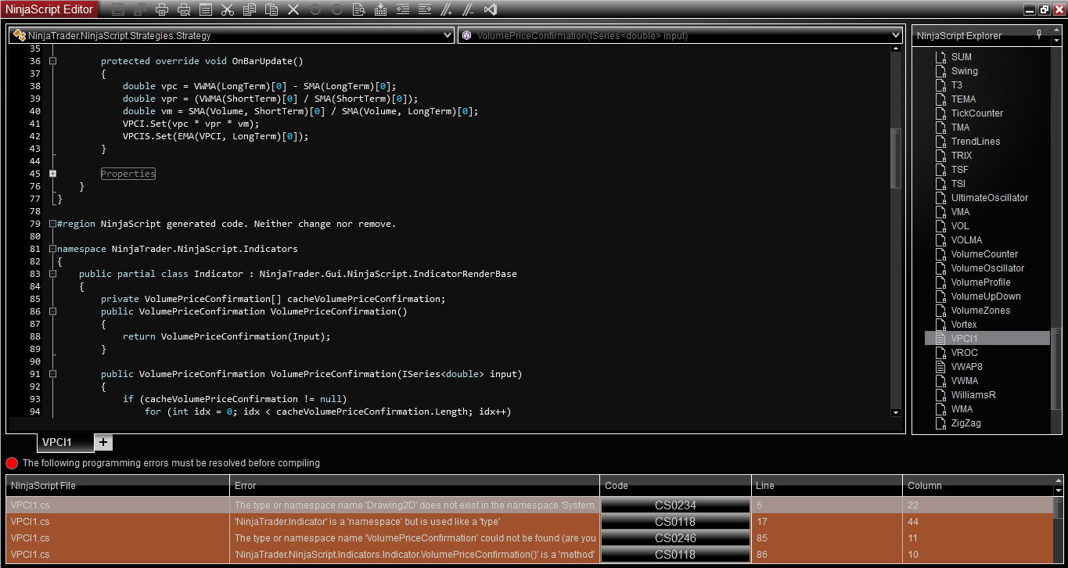Collapse the Indicator class at line 83
The height and width of the screenshot is (568, 1068).
pos(53,274)
